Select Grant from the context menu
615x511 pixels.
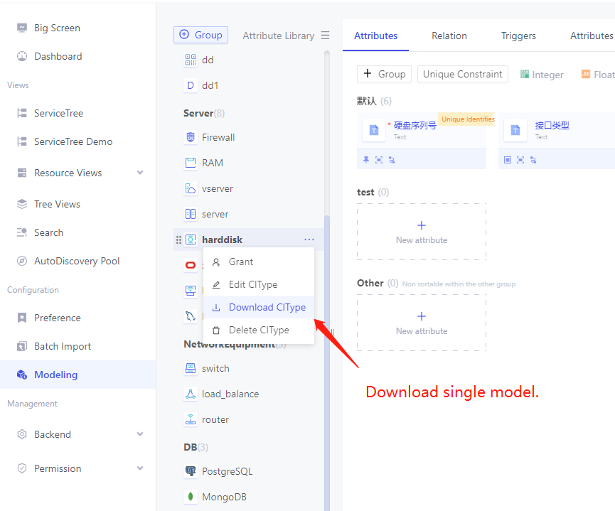click(x=259, y=262)
